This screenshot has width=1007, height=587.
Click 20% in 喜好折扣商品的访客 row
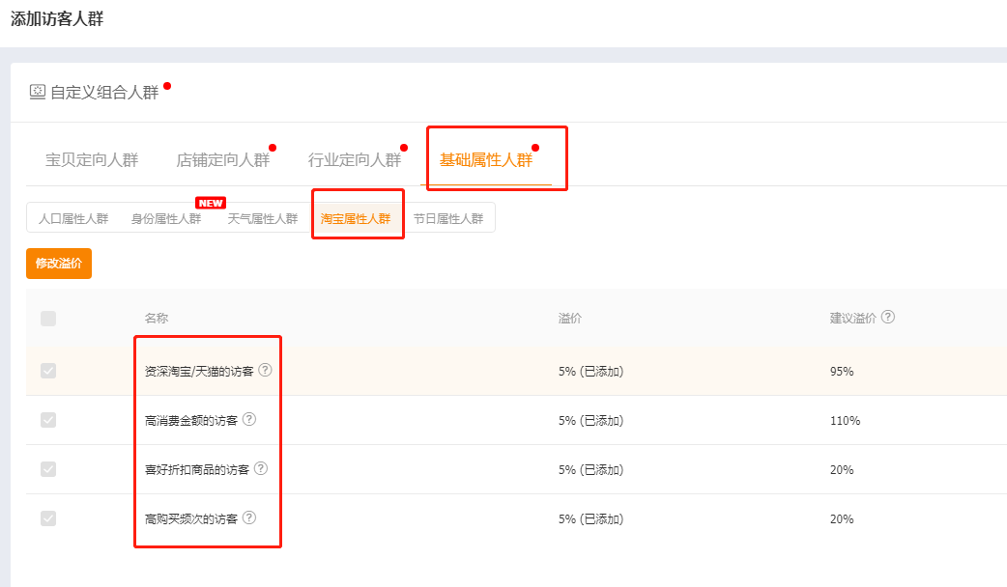click(x=842, y=470)
